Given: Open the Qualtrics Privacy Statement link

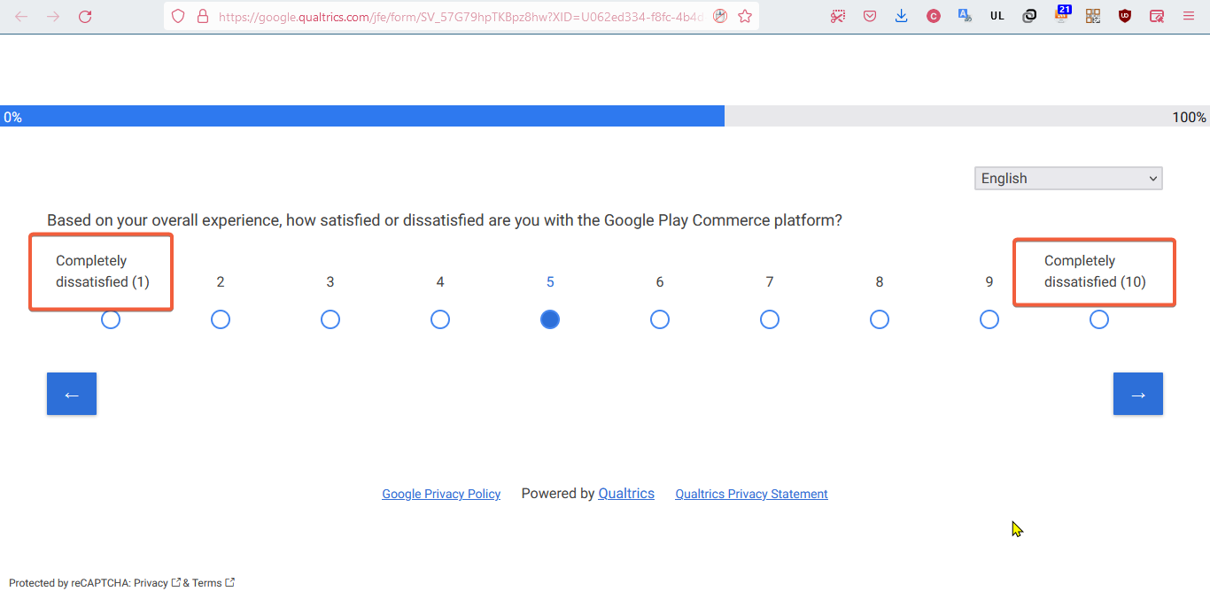Looking at the screenshot, I should coord(751,495).
